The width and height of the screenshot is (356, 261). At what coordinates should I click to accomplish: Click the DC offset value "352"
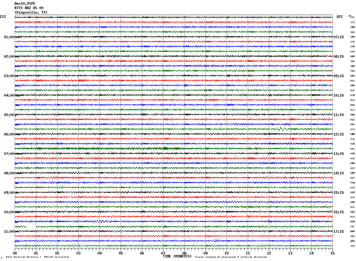(x=352, y=236)
